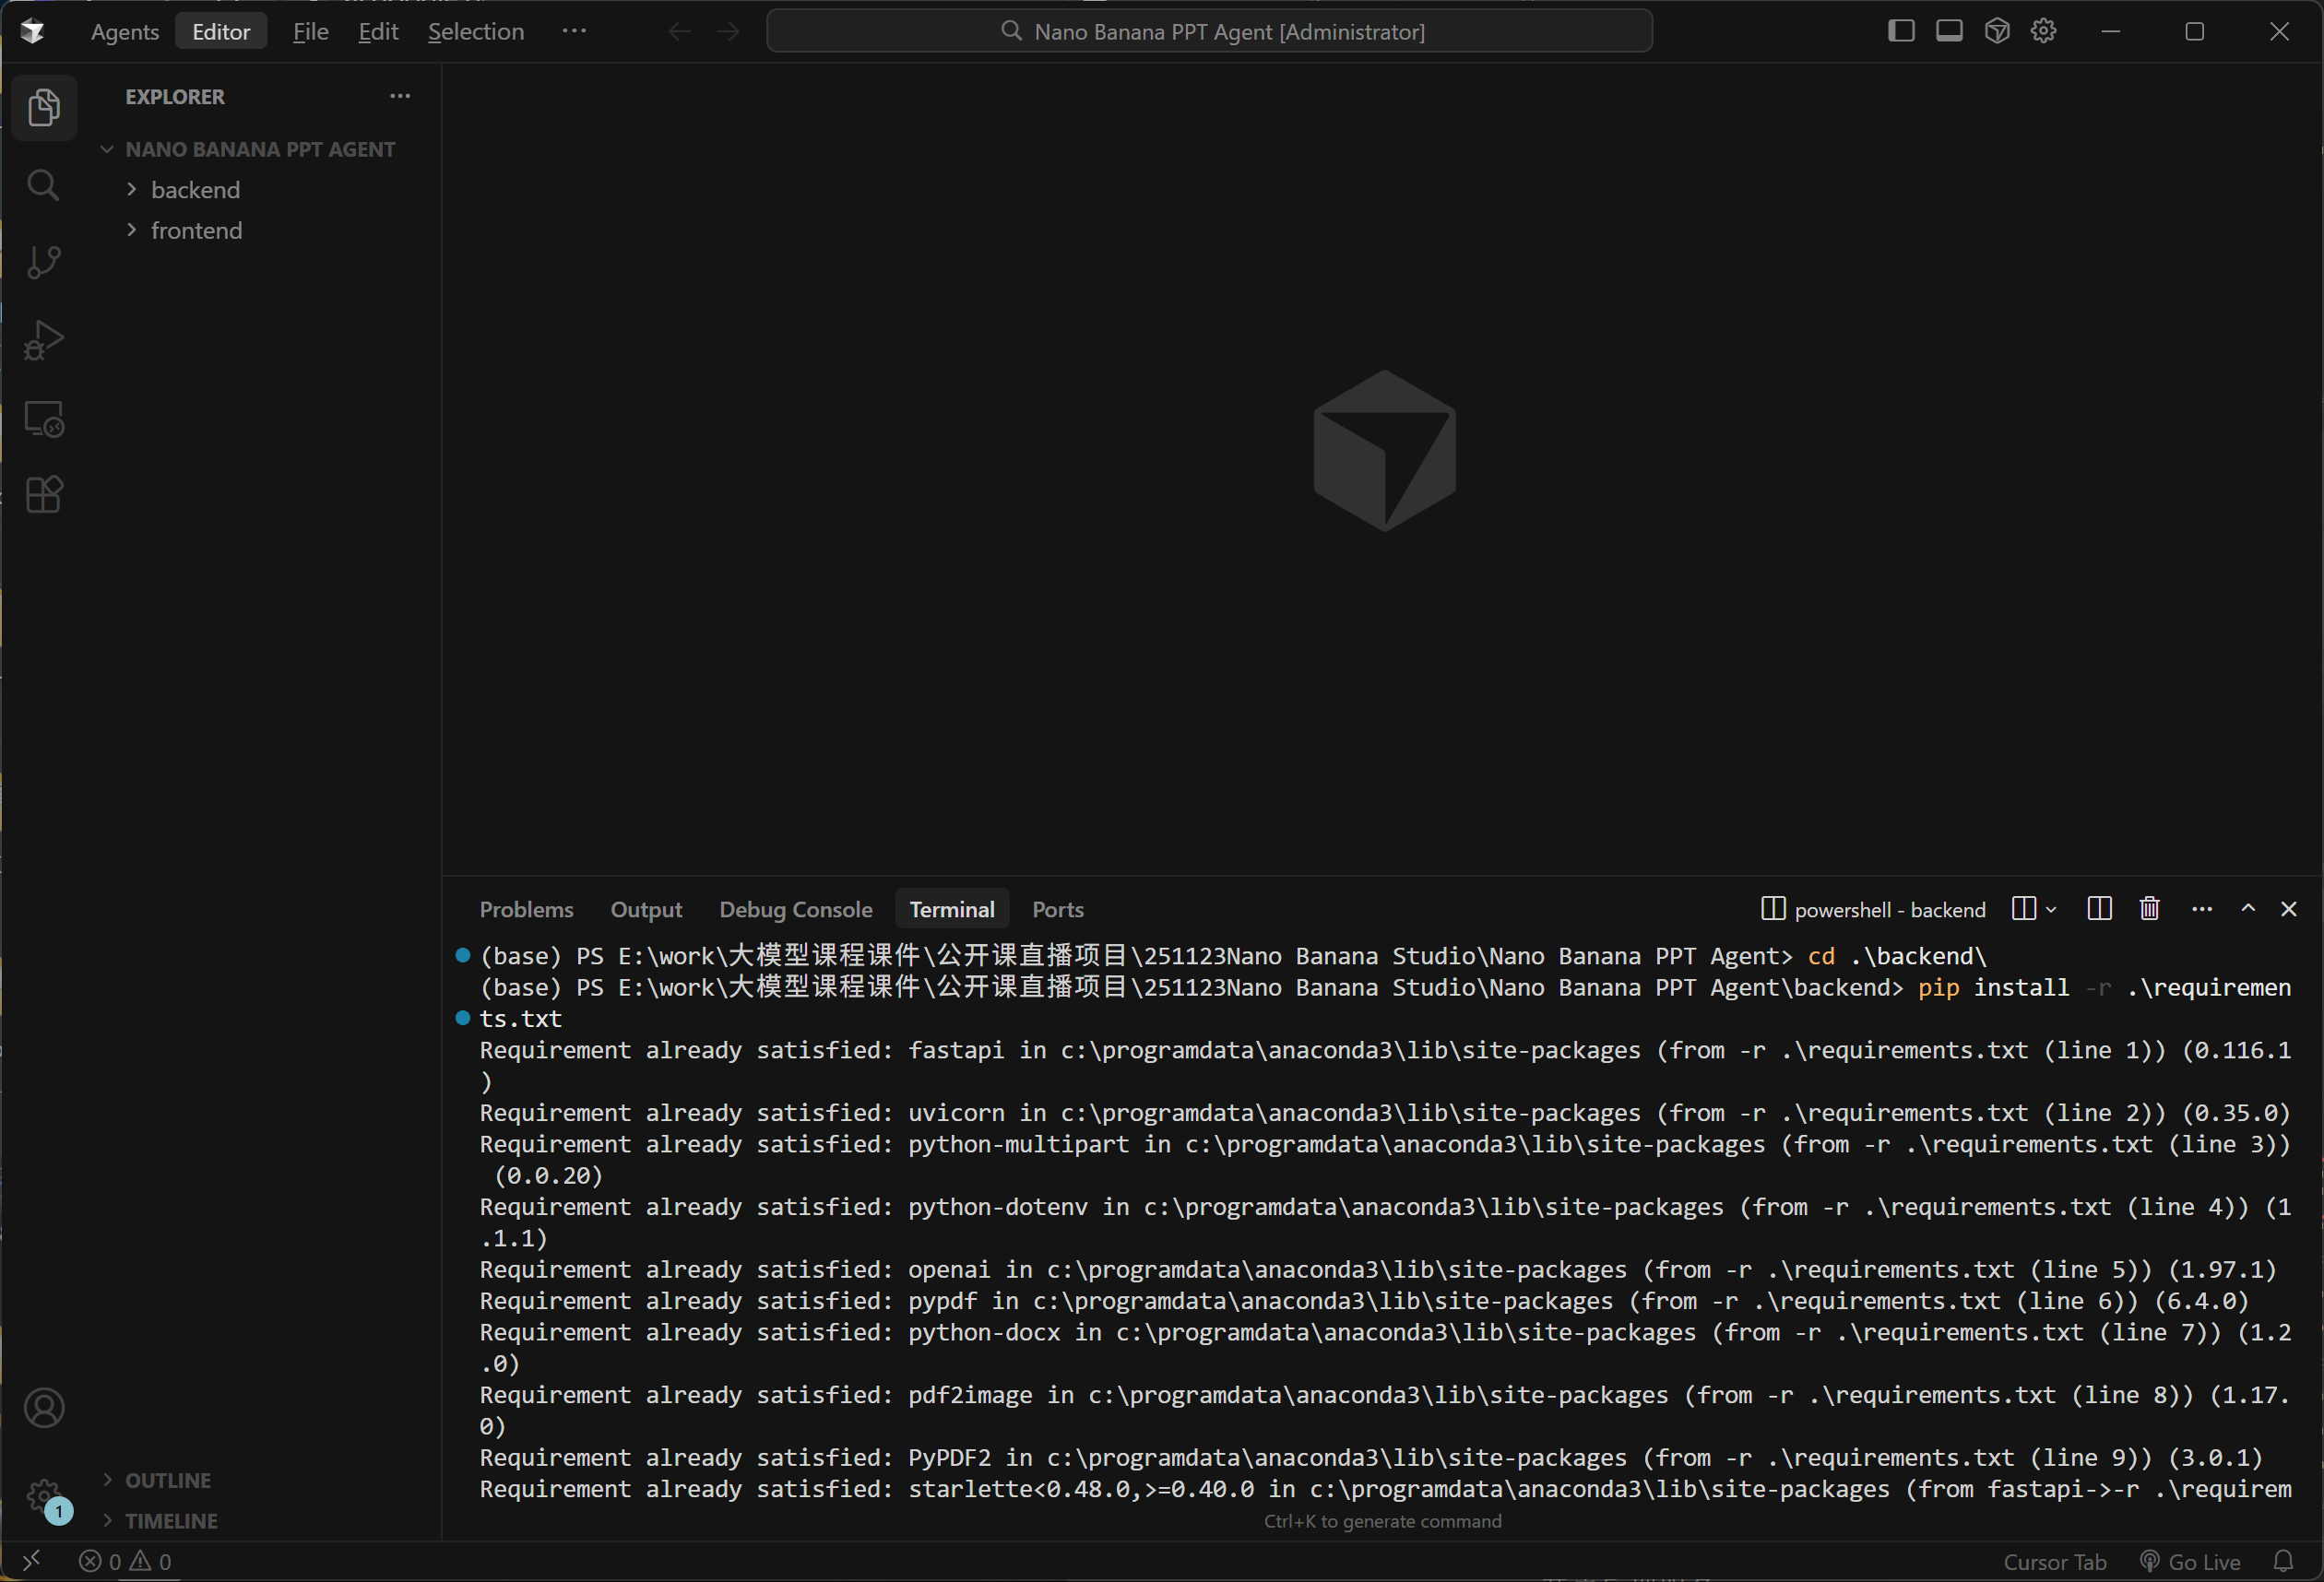The image size is (2324, 1582).
Task: Open the Manage gear in activity bar
Action: point(44,1496)
